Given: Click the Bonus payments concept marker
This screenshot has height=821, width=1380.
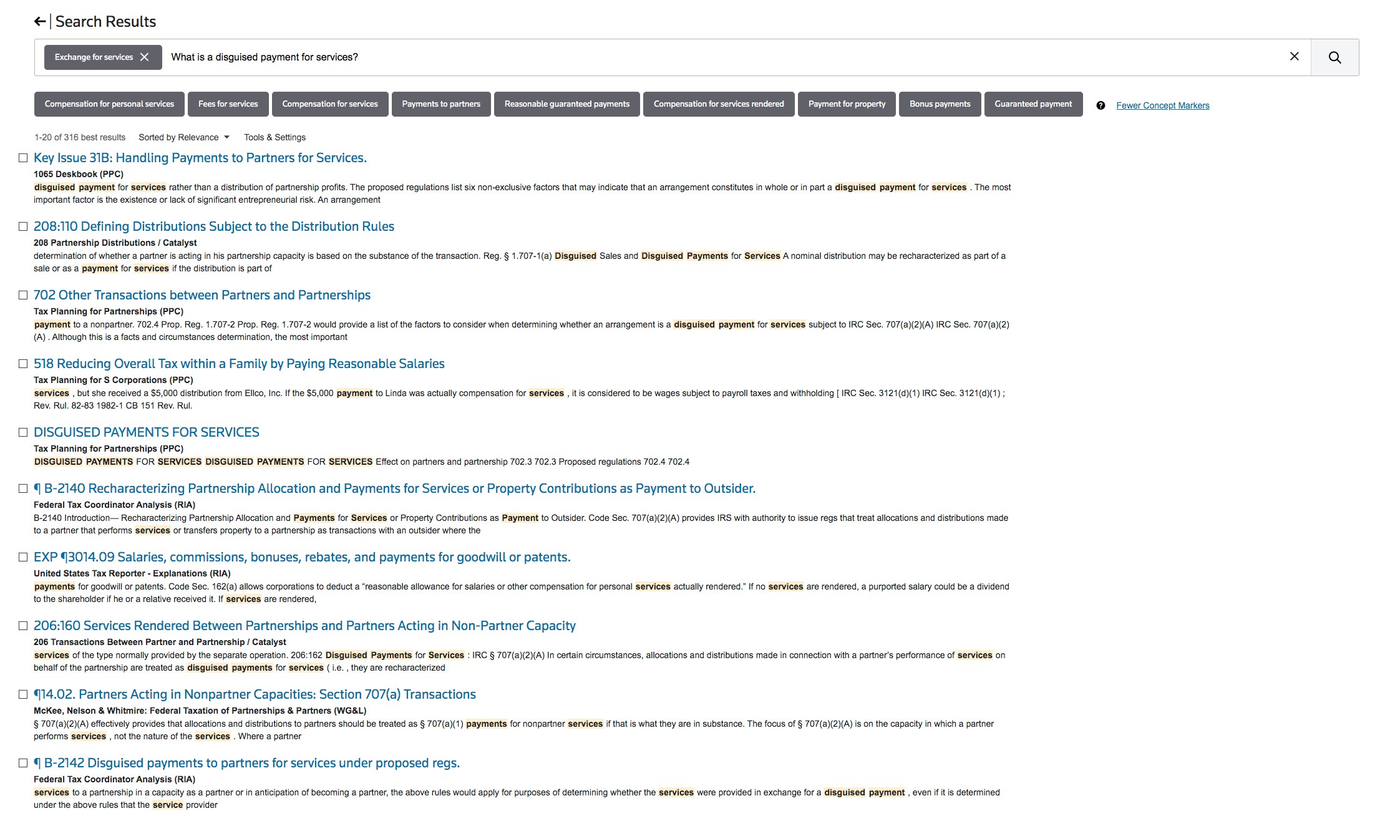Looking at the screenshot, I should tap(940, 104).
